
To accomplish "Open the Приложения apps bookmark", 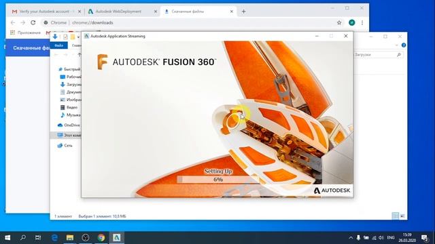I will point(26,33).
